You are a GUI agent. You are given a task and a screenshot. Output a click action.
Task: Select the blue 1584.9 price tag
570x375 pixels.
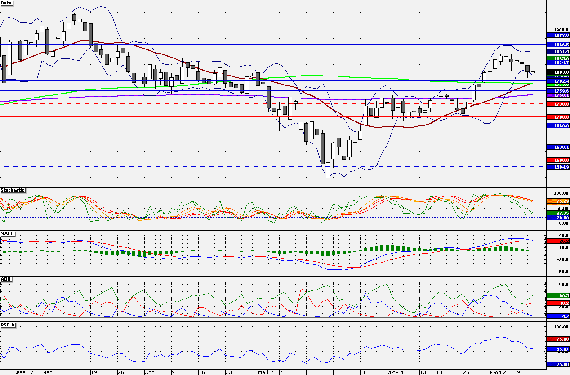558,167
